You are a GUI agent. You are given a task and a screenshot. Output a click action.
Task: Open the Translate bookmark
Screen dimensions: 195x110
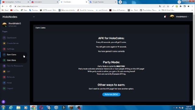pos(34,10)
